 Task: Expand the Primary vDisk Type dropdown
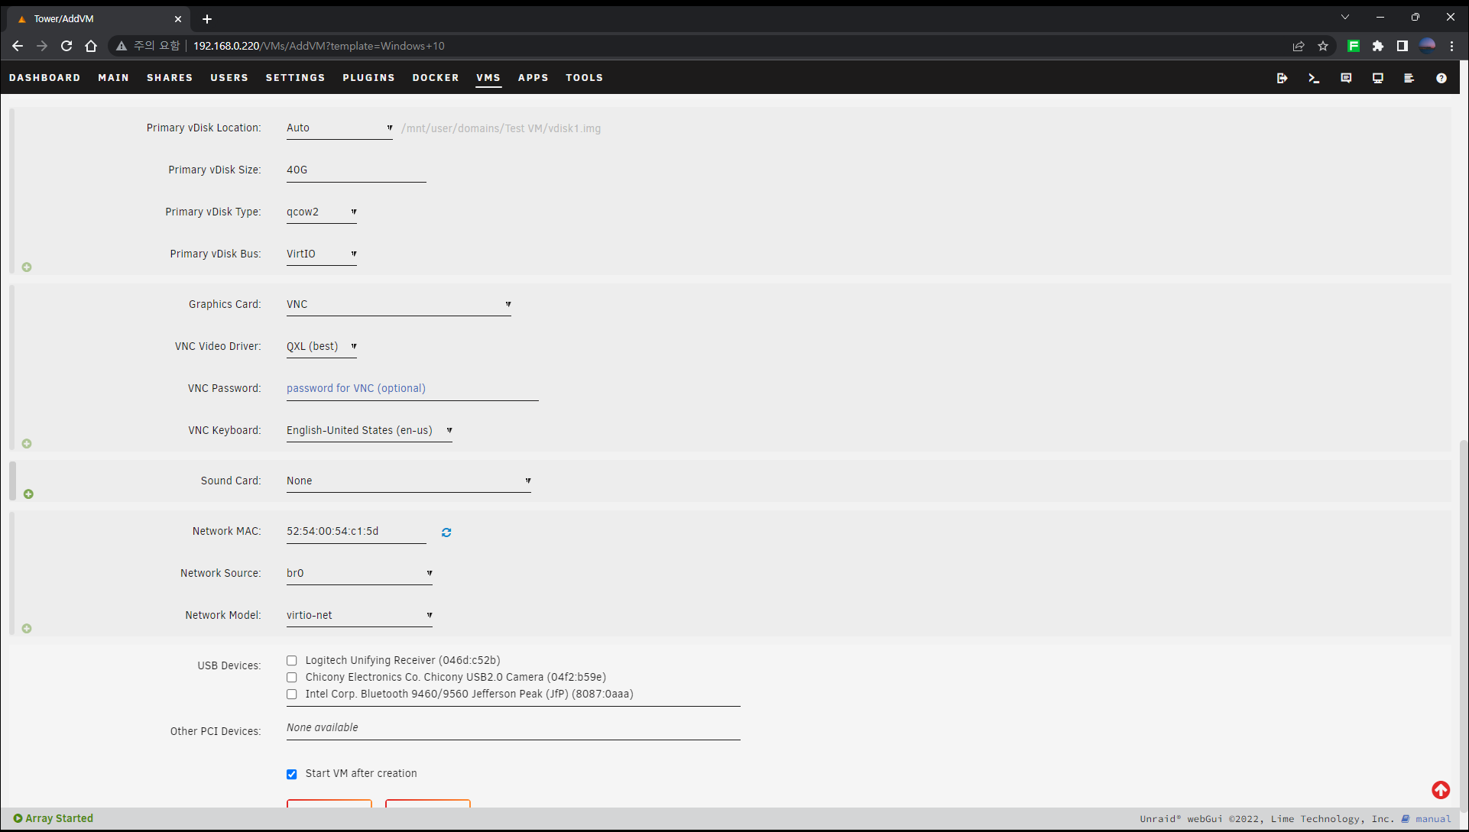(x=321, y=212)
